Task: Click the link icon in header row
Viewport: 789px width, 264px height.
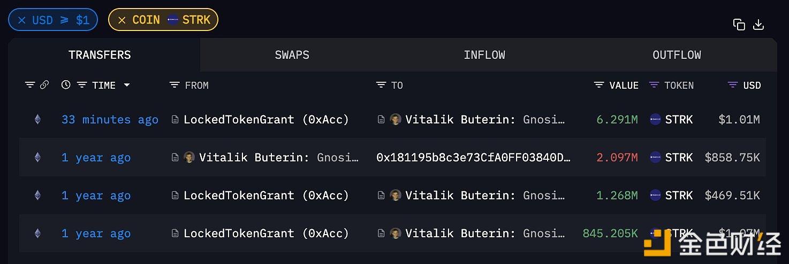Action: point(44,85)
